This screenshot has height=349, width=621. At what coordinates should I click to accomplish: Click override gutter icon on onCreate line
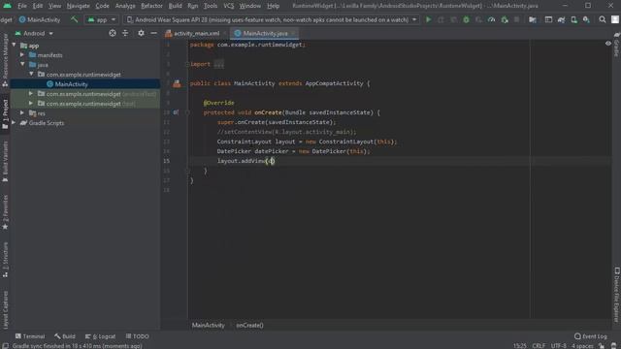pos(176,112)
